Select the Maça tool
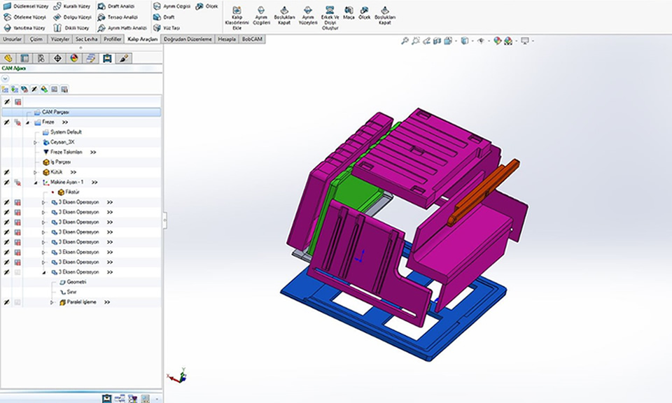 click(x=349, y=13)
